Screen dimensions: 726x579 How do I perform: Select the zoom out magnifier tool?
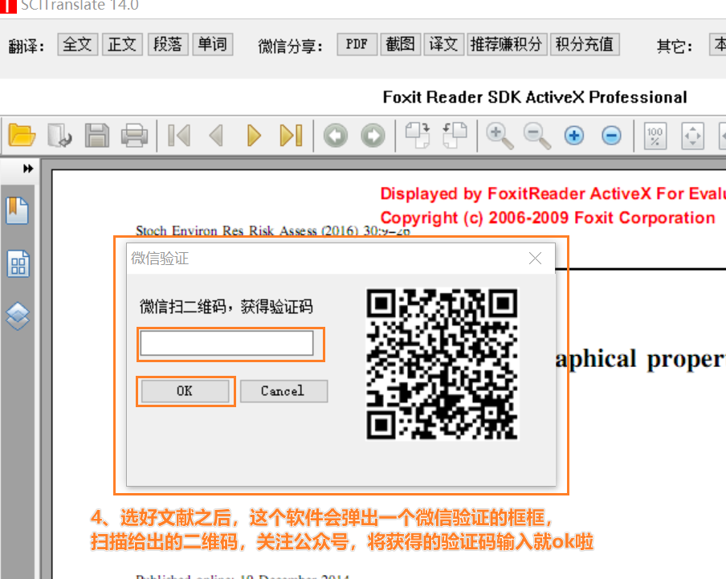tap(537, 137)
